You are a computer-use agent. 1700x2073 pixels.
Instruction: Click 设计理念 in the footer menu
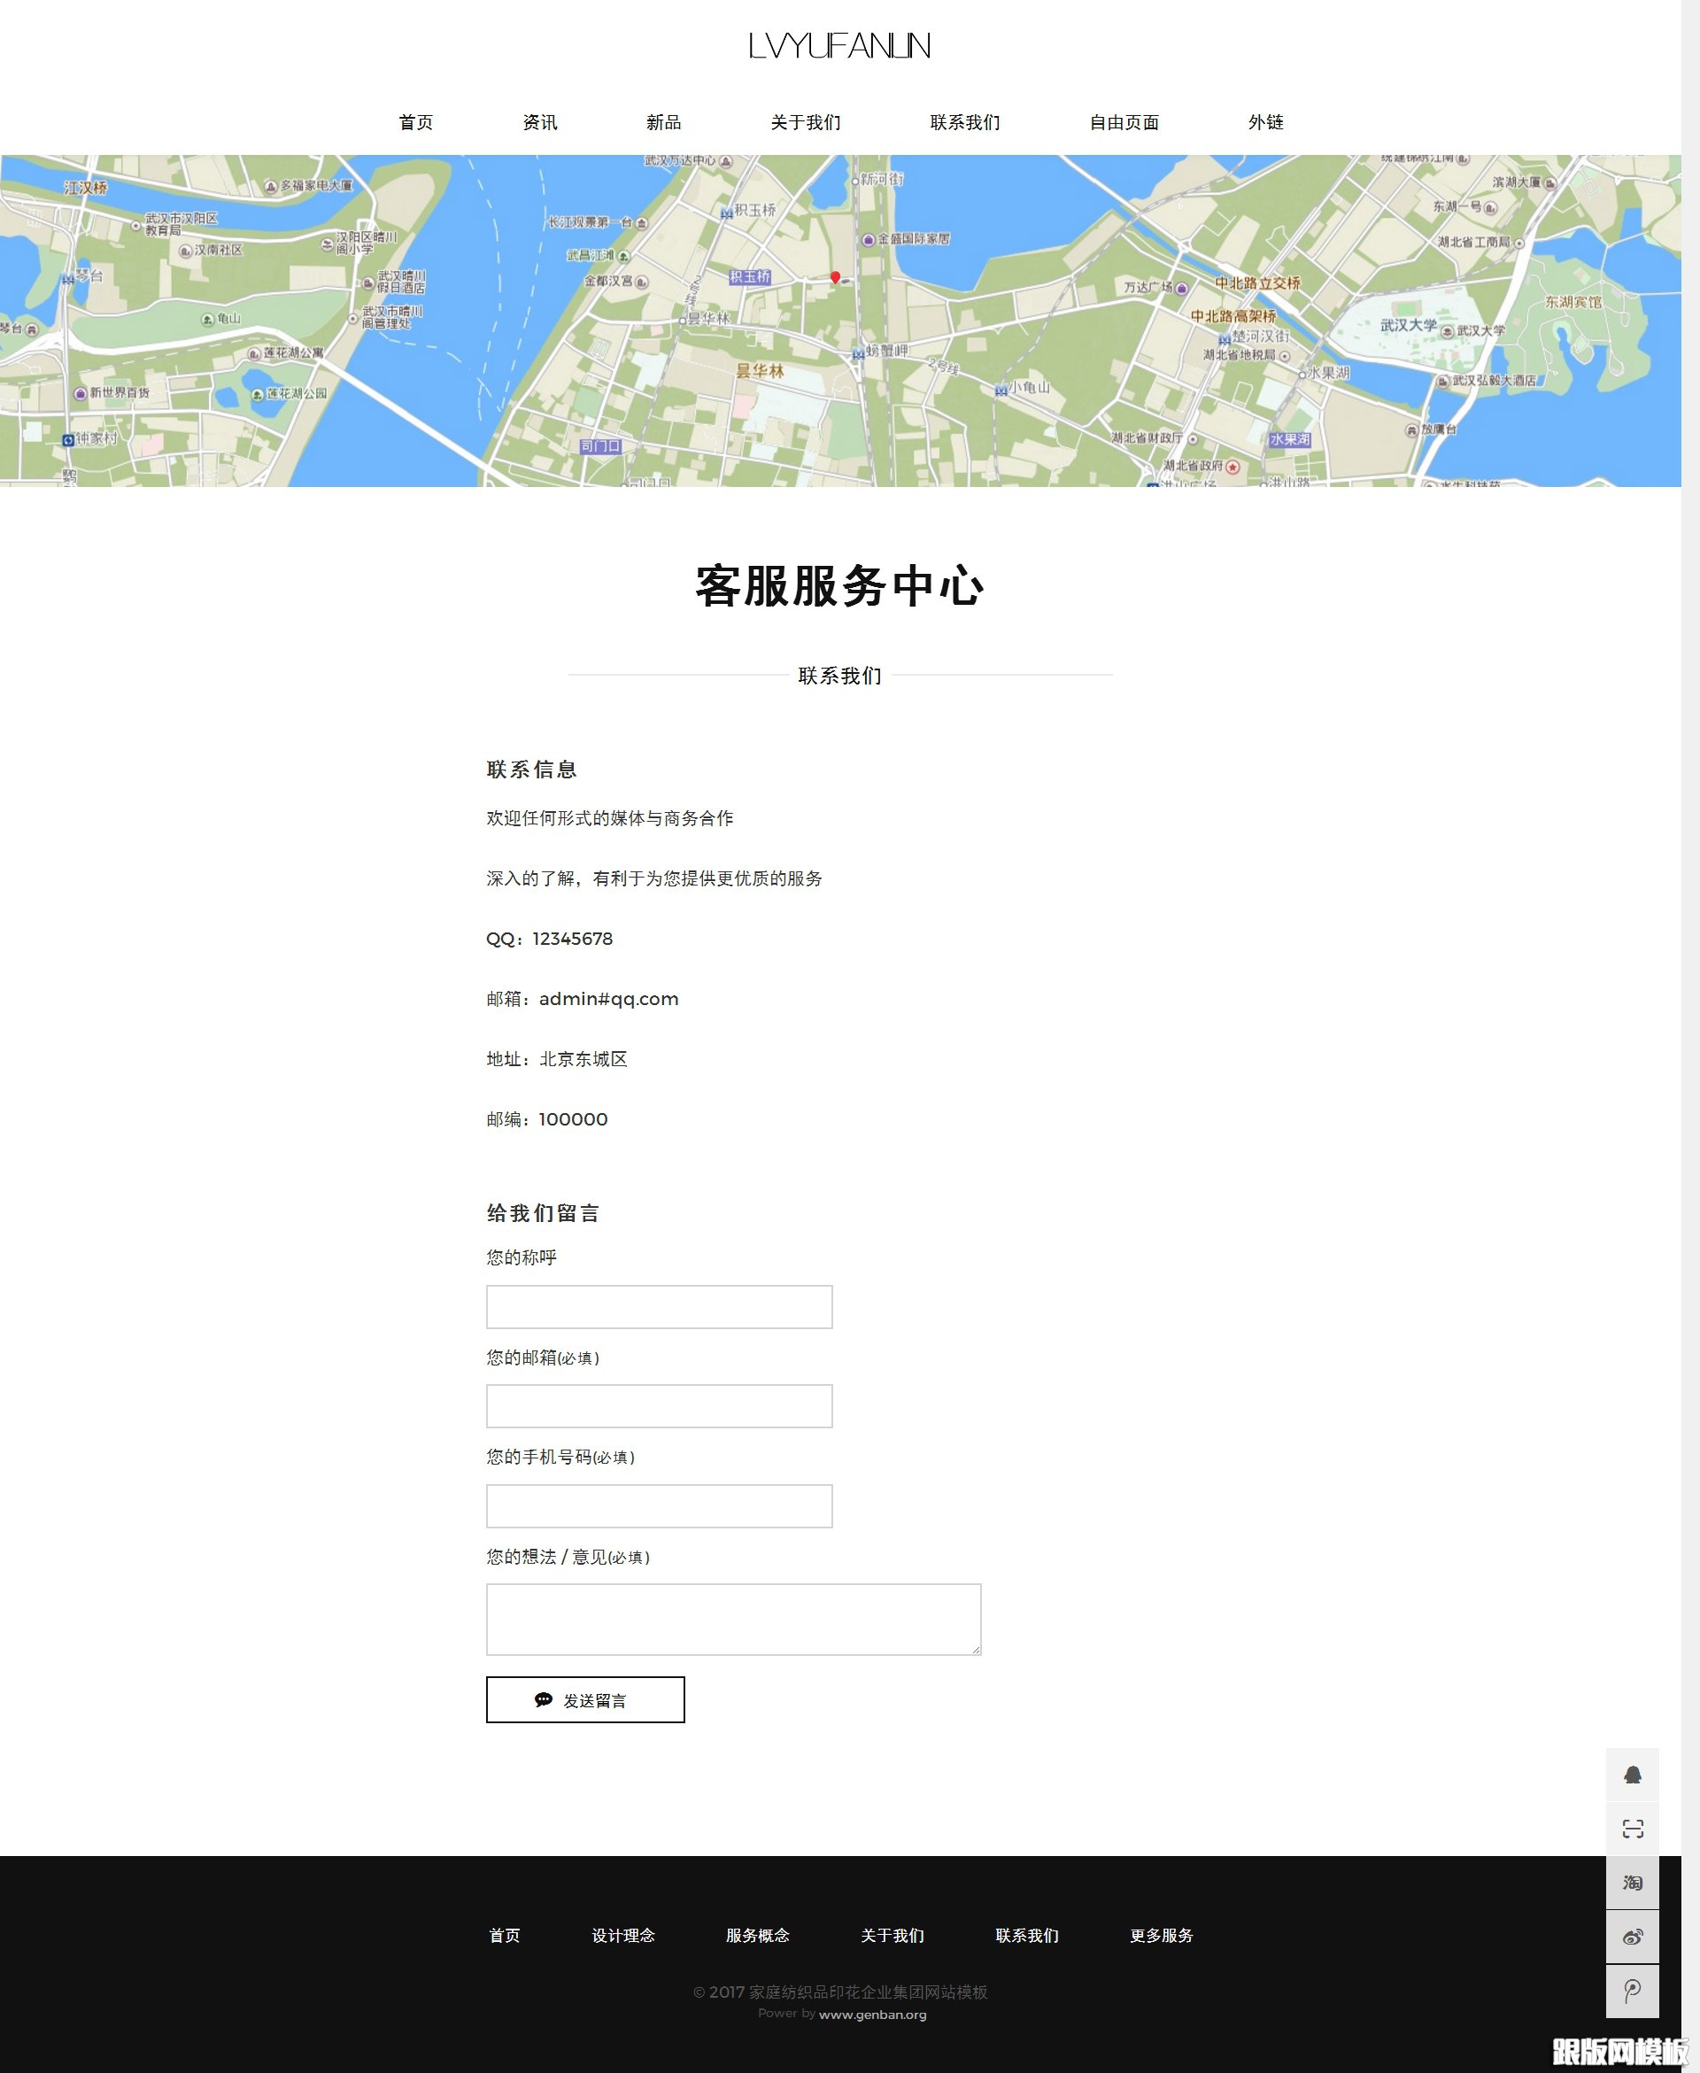tap(625, 1935)
